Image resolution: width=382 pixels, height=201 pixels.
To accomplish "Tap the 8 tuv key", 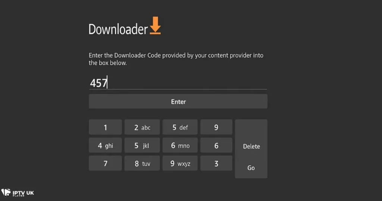I will [x=142, y=163].
